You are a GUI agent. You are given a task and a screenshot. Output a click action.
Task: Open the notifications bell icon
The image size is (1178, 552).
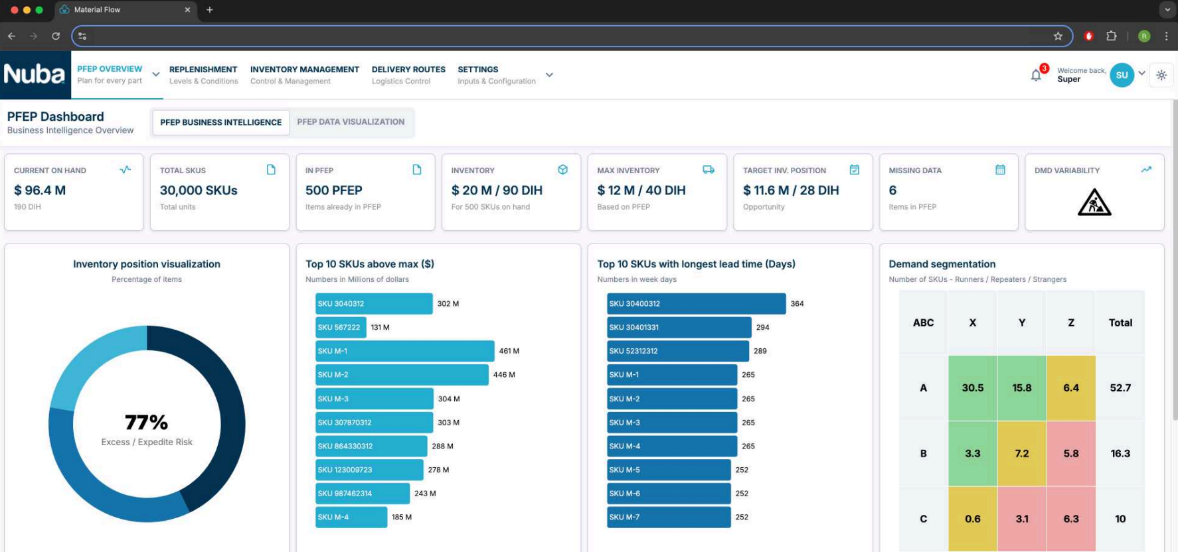point(1036,75)
